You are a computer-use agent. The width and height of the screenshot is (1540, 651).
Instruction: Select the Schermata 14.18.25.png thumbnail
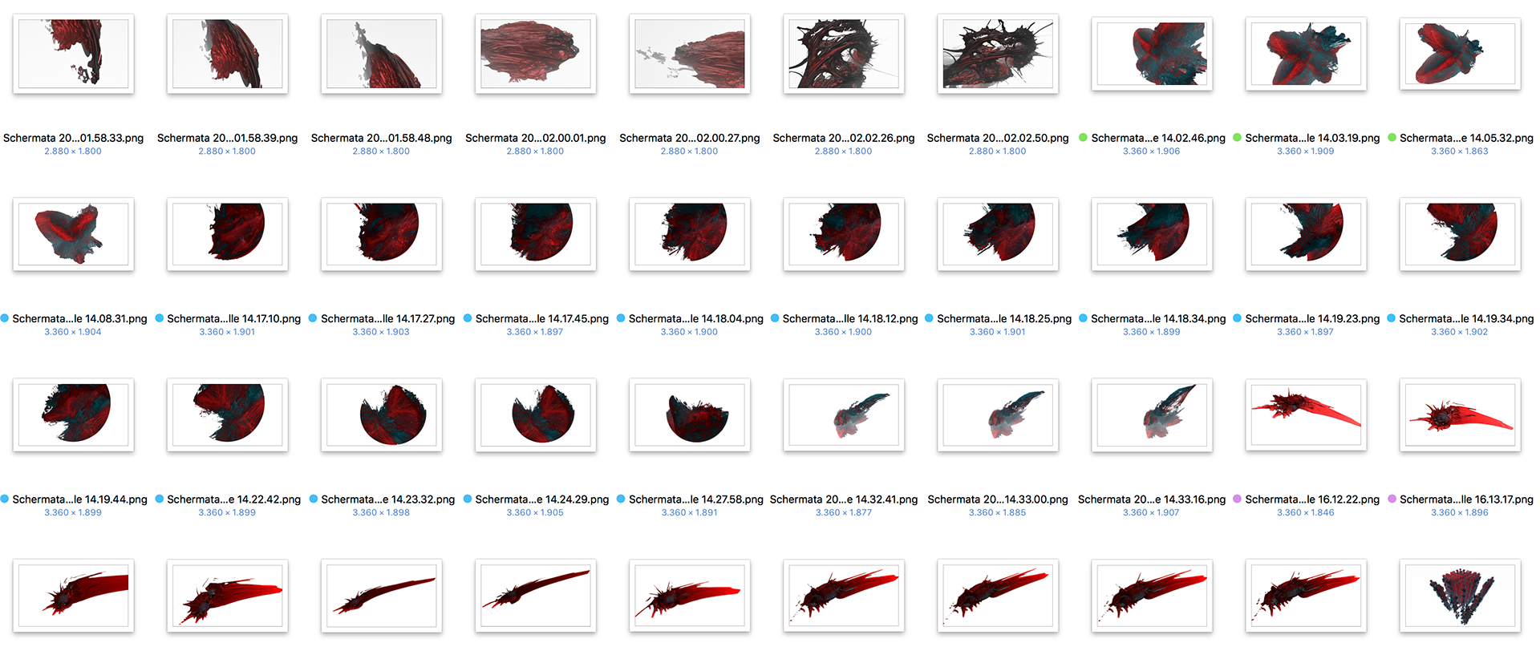tap(998, 234)
